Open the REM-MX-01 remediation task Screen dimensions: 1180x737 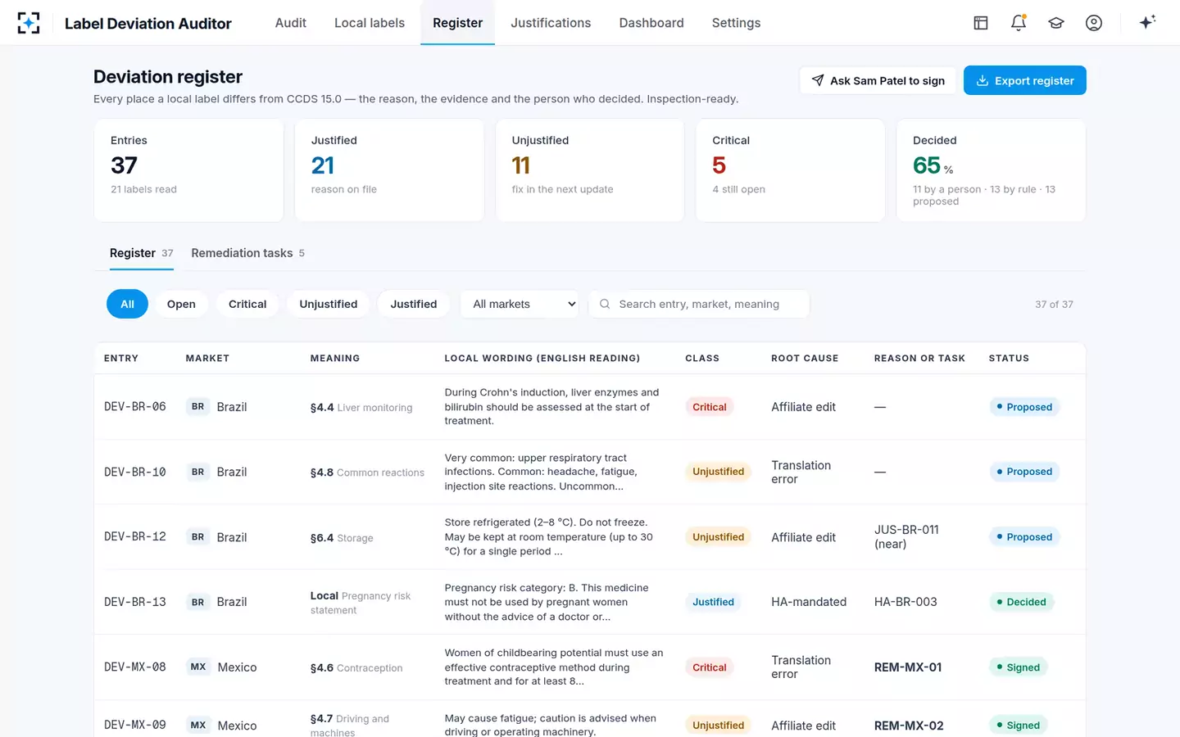point(908,667)
